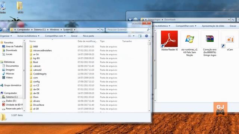Sort by Tipo column header
239x134 pixels.
click(x=102, y=41)
